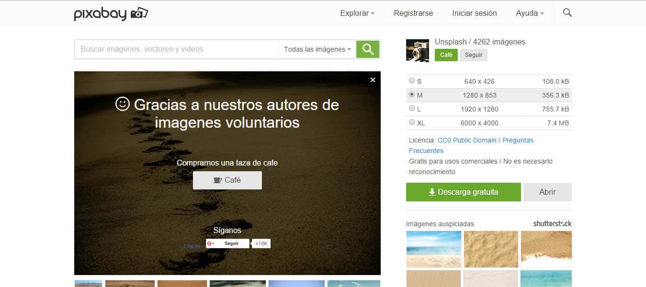Expand the Ayuda dropdown menu
The width and height of the screenshot is (646, 287).
coord(530,13)
